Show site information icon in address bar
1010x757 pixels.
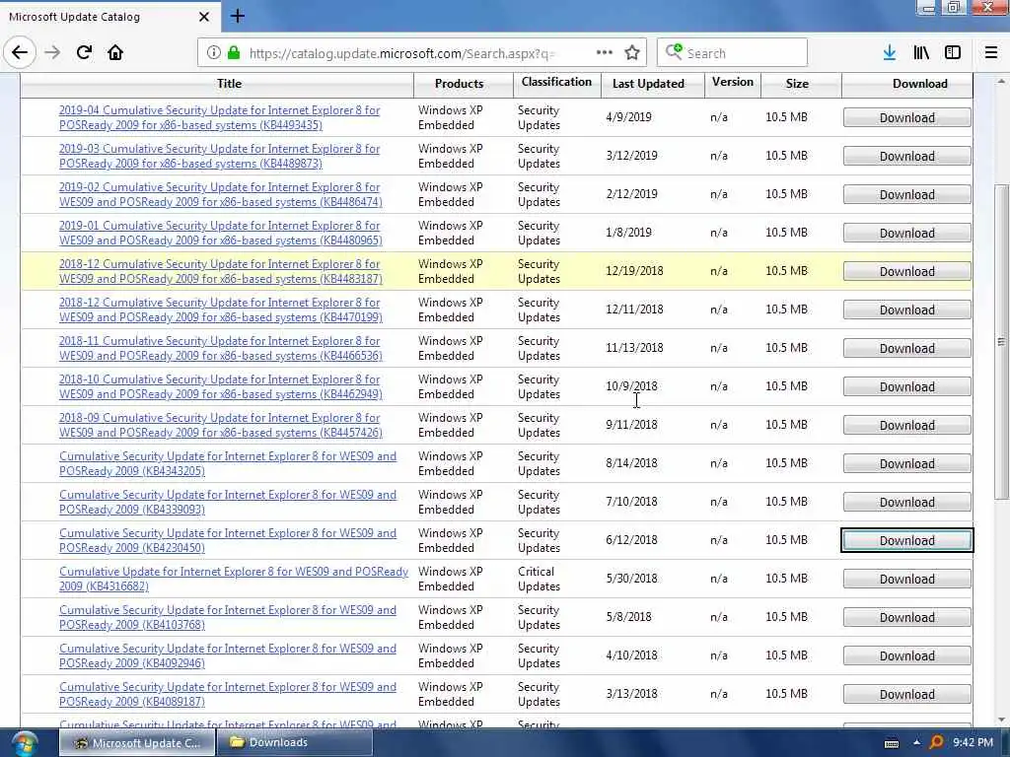pyautogui.click(x=213, y=53)
